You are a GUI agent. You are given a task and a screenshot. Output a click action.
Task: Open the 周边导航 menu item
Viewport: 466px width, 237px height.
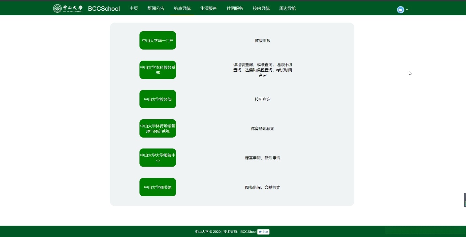point(288,8)
